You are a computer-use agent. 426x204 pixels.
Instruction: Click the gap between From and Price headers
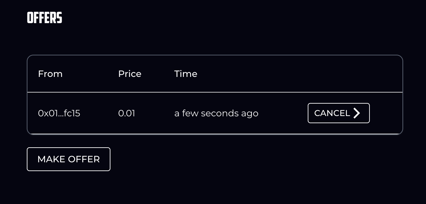pyautogui.click(x=90, y=74)
